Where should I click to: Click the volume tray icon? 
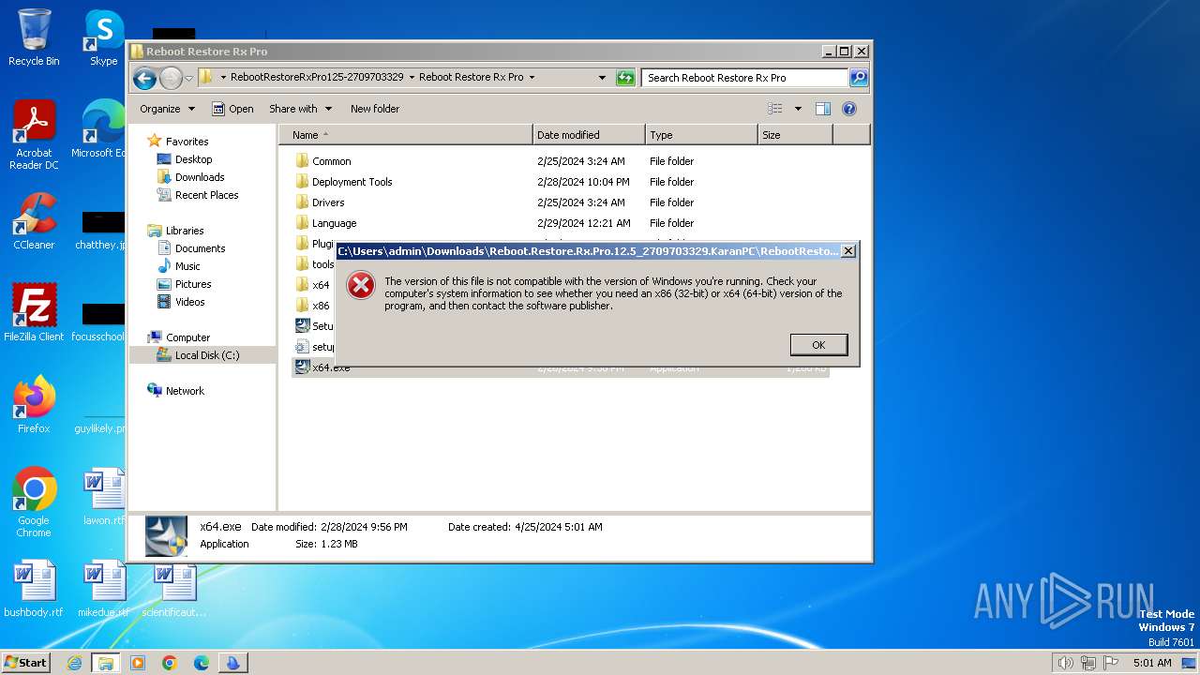(1065, 663)
